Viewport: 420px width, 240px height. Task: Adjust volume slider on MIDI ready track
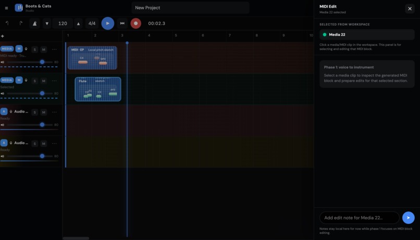(30, 62)
